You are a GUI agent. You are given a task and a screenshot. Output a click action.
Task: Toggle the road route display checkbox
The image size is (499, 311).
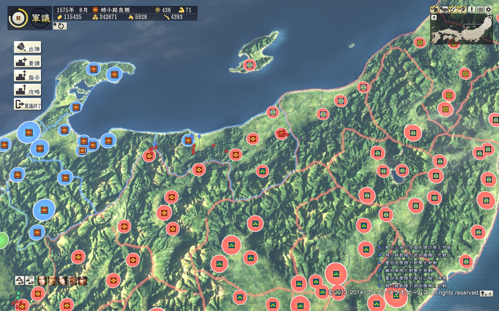pos(453,9)
